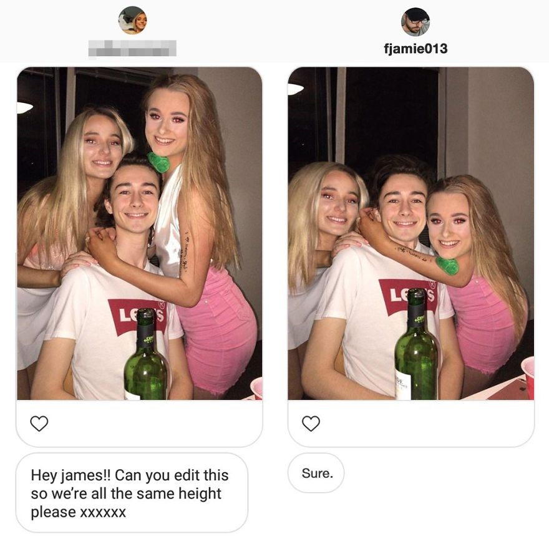This screenshot has height=549, width=549.
Task: Open fjamie013's profile avatar
Action: tap(415, 22)
